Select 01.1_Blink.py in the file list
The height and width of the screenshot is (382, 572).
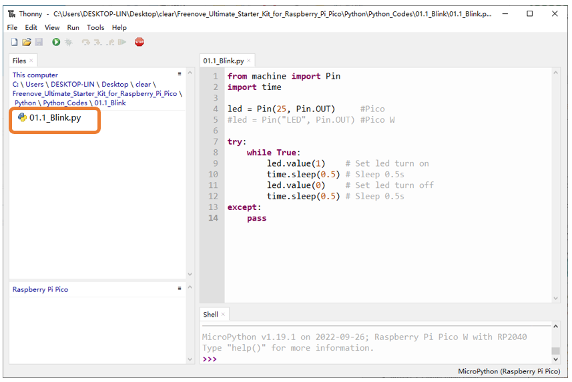click(55, 118)
